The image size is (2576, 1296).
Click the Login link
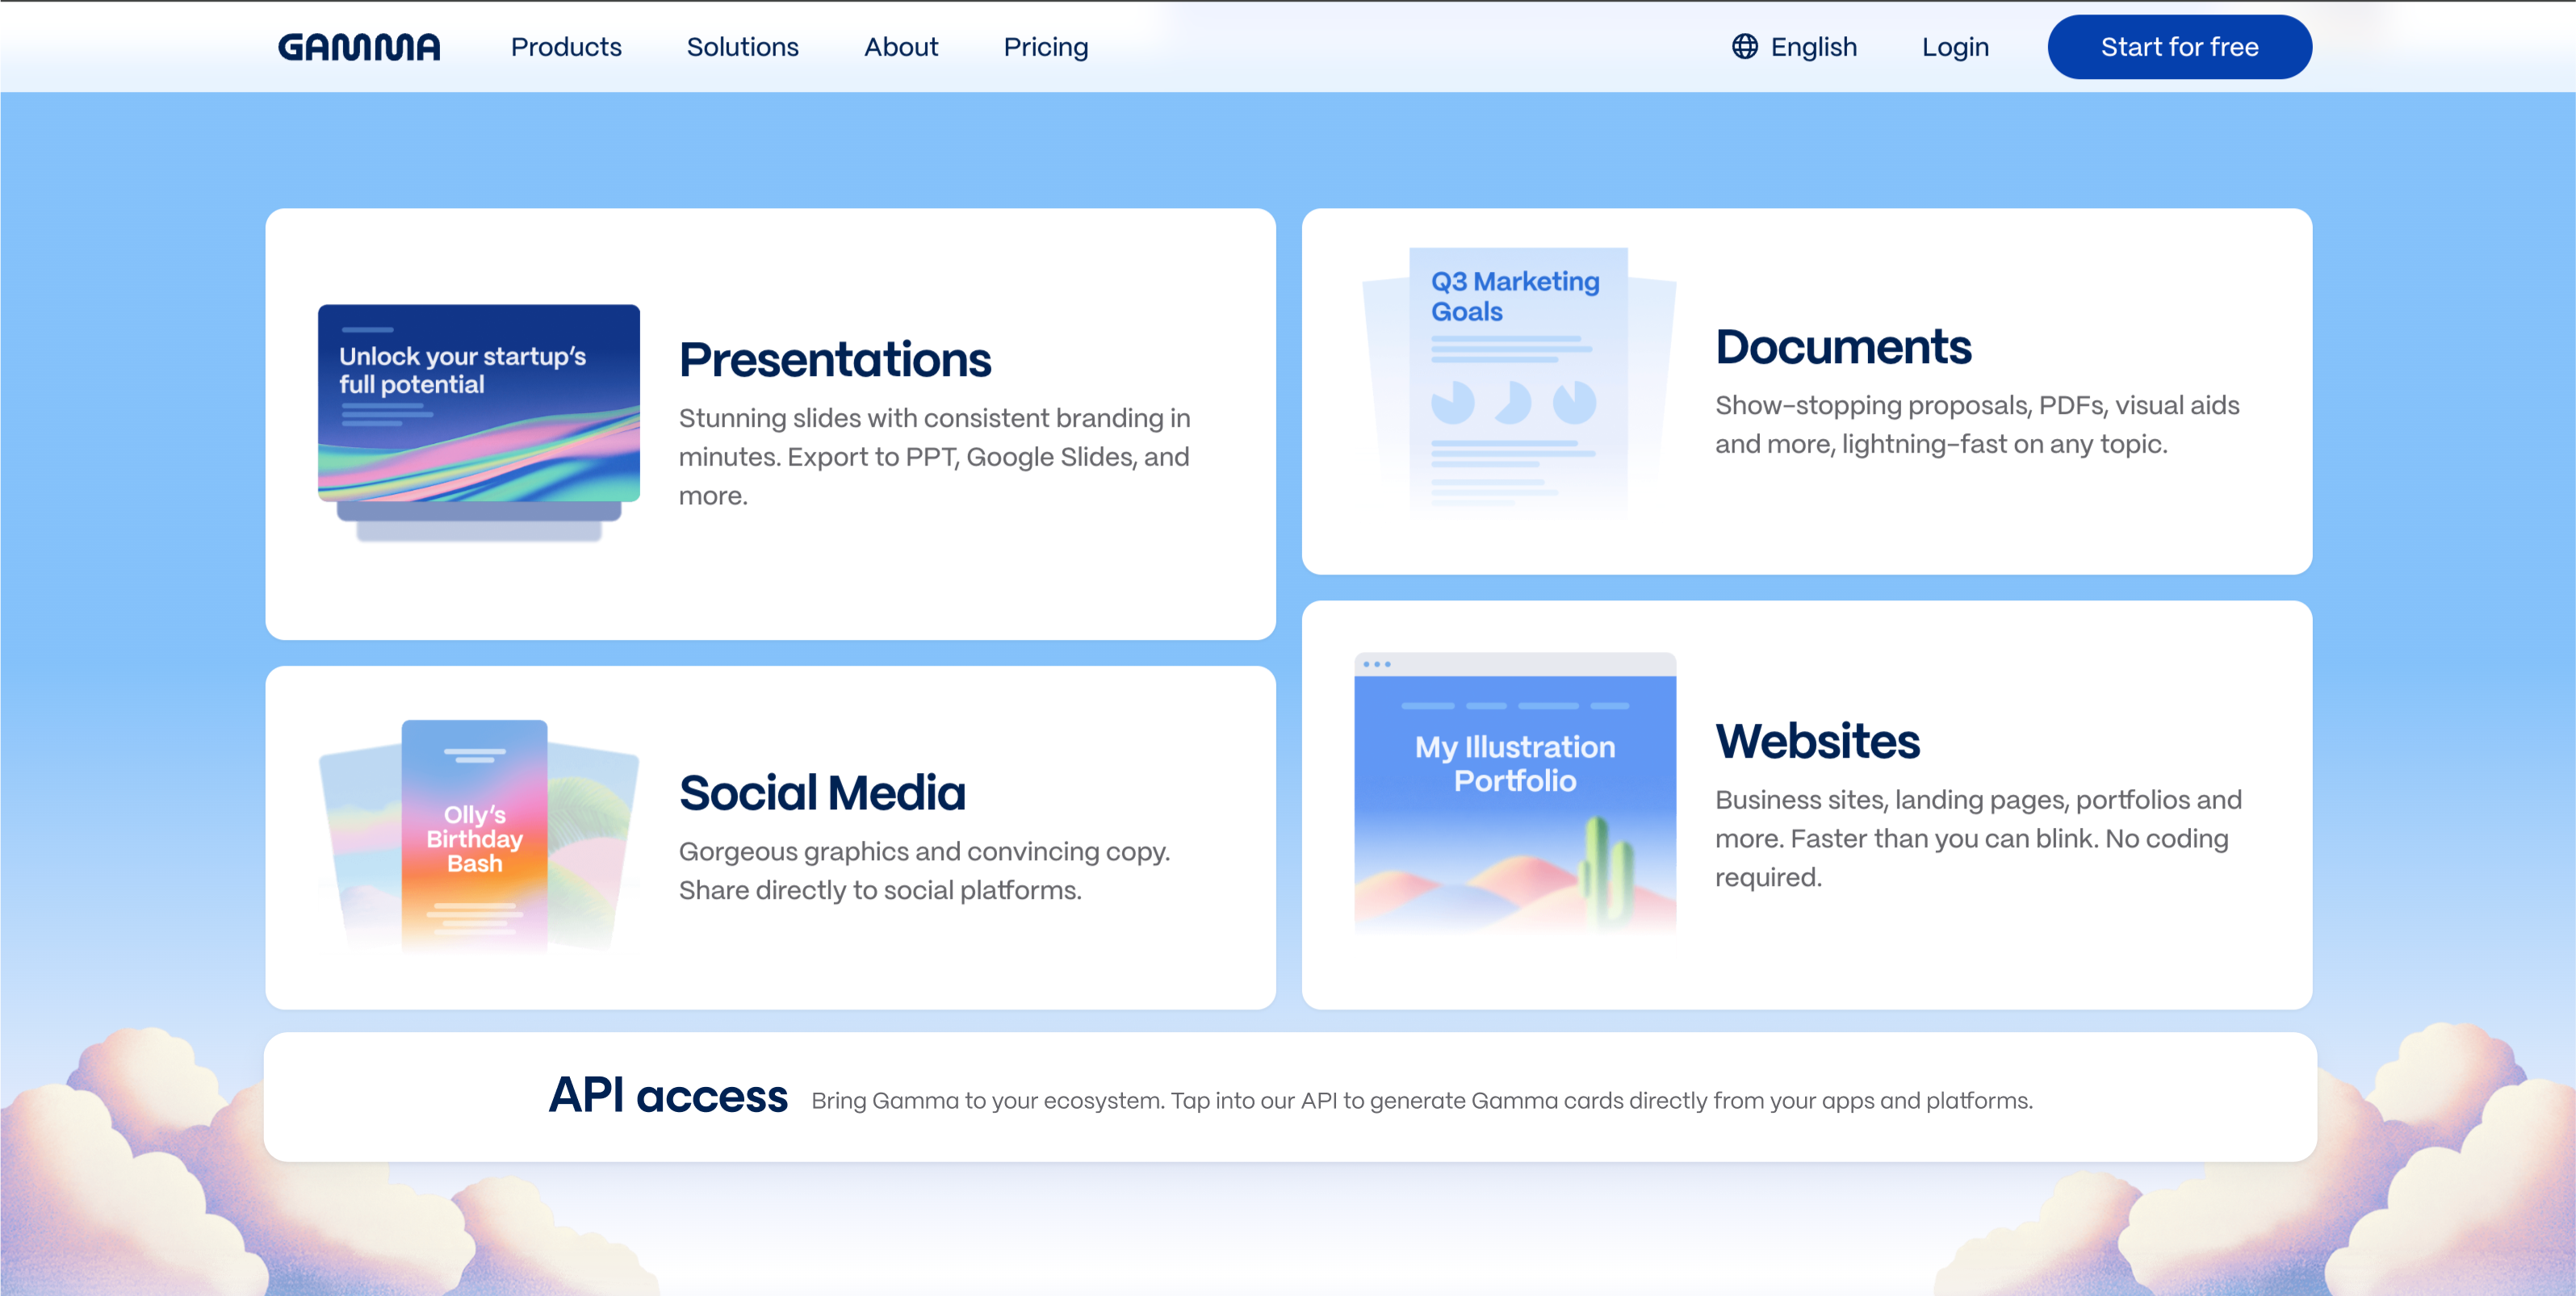(1954, 46)
